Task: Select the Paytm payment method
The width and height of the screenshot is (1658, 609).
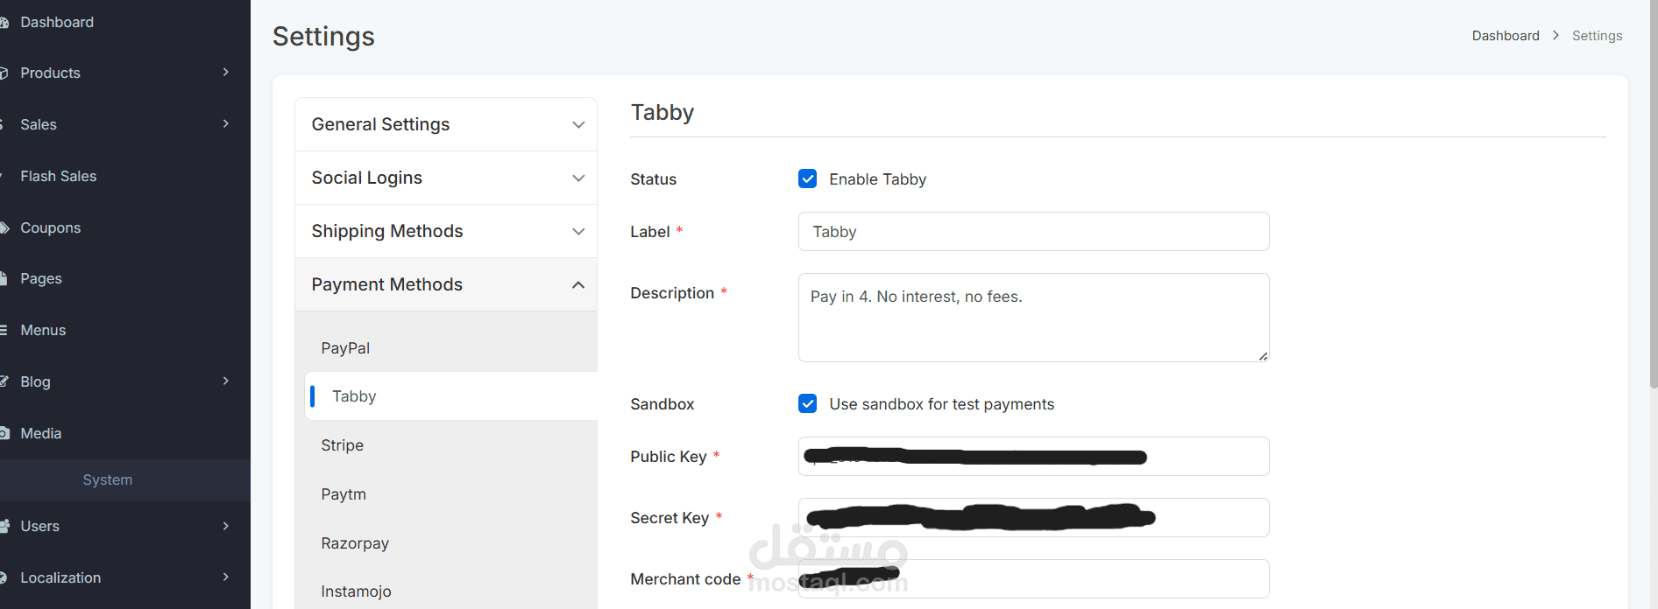Action: point(344,494)
